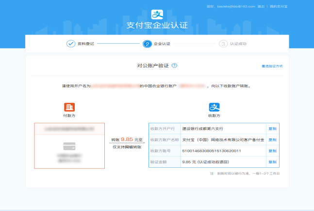The width and height of the screenshot is (314, 211).
Task: Click the 仅支持网银转账 note
Action: (x=127, y=147)
